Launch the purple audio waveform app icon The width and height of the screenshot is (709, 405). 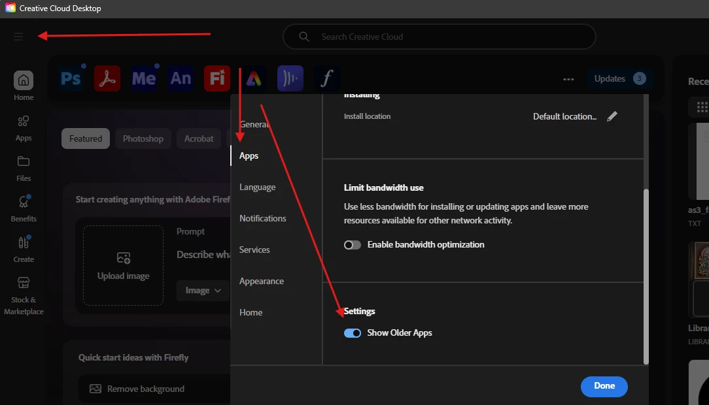290,78
